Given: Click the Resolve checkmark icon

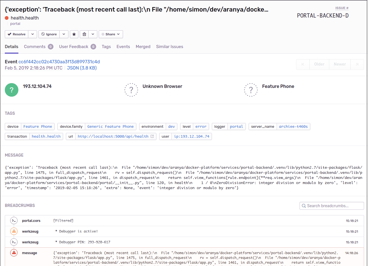Looking at the screenshot, I should pos(9,34).
